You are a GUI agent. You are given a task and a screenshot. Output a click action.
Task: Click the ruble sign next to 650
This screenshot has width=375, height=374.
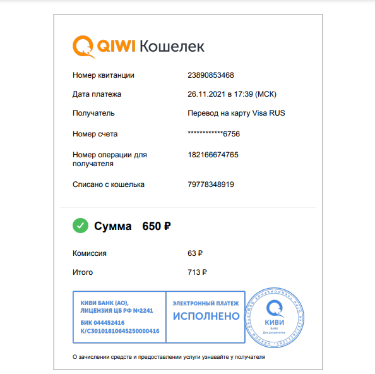point(167,226)
